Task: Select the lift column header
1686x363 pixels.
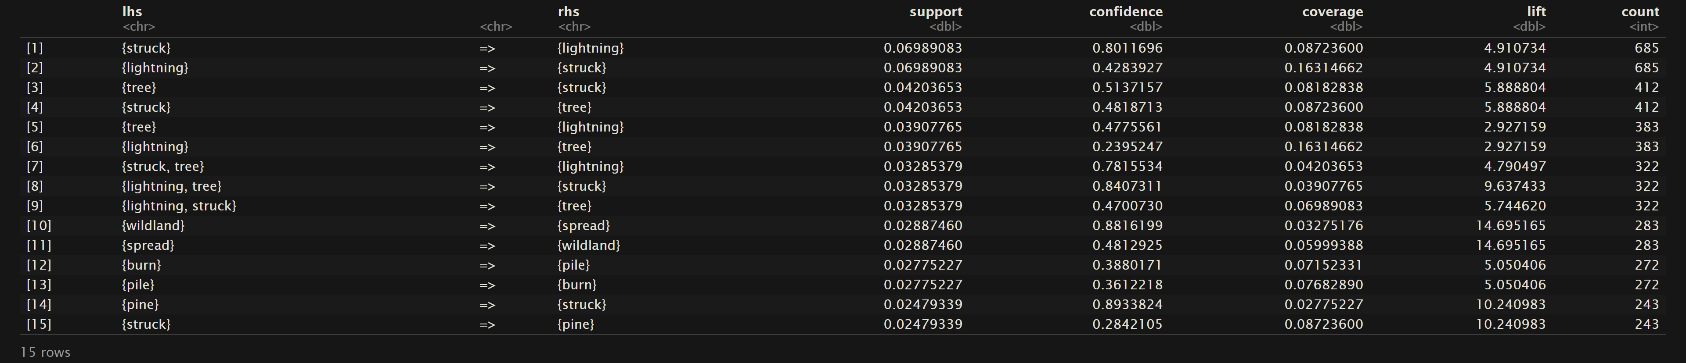Action: coord(1535,12)
